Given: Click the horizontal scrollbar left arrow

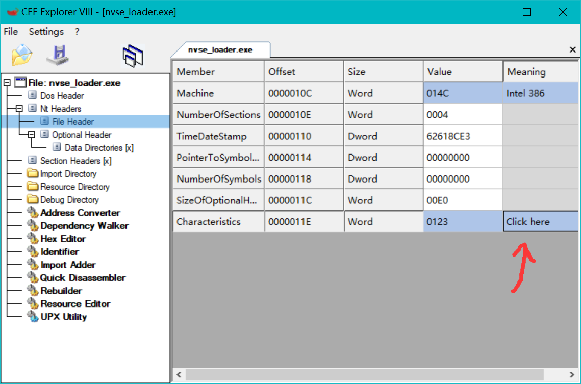Looking at the screenshot, I should 180,374.
